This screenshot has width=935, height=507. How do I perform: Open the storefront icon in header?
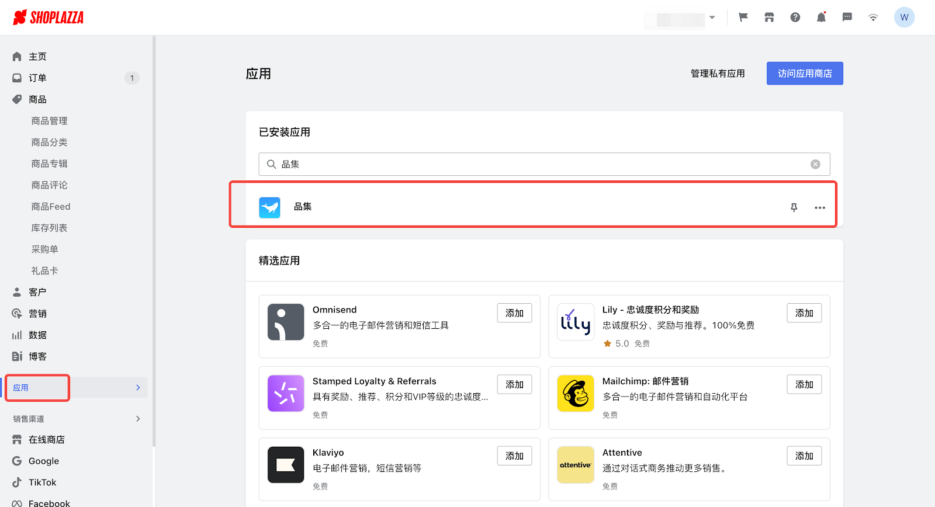pos(769,18)
